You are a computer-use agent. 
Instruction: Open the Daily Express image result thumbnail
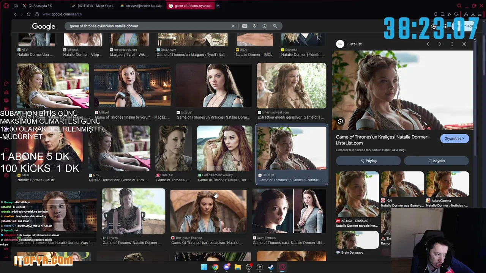pos(289,211)
